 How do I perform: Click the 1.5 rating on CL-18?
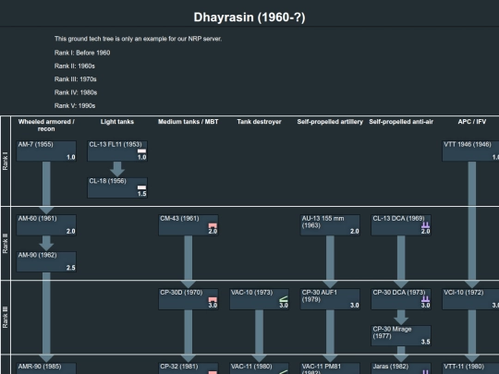click(x=142, y=194)
